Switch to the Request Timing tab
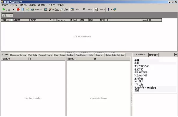 click(45, 55)
